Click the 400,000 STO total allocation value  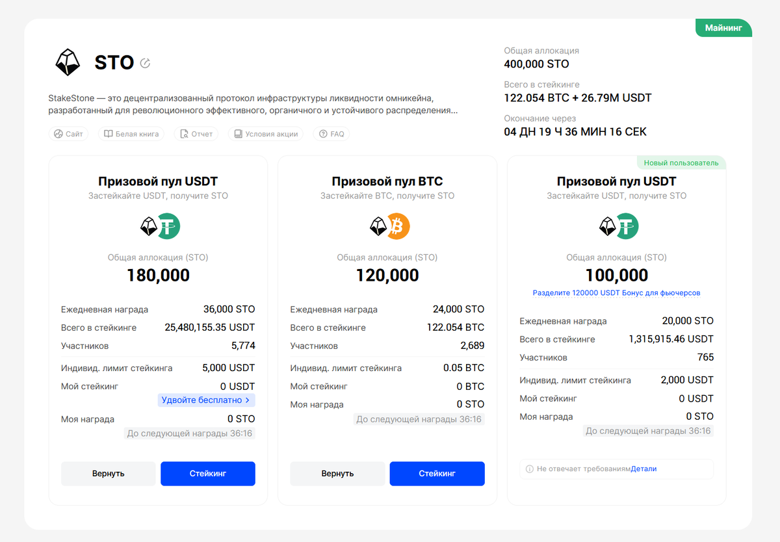pos(536,64)
